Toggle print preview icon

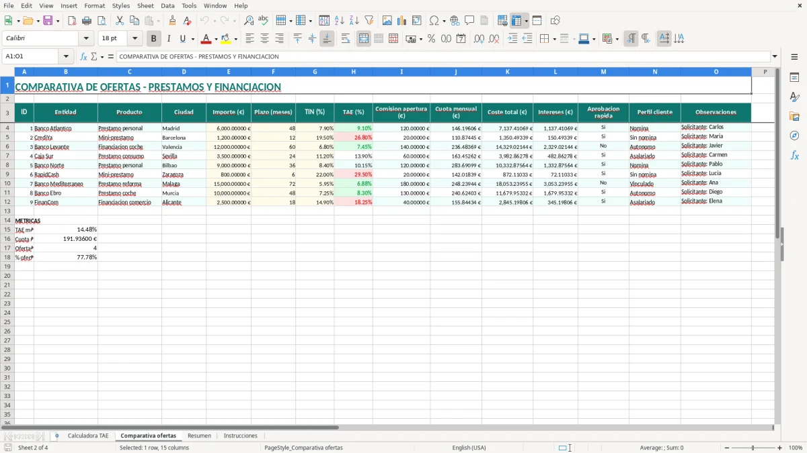click(x=102, y=21)
